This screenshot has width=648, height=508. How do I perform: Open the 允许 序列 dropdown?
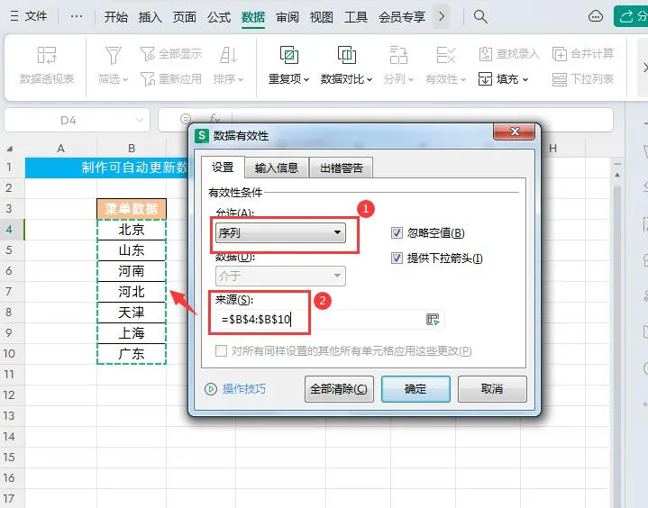[x=280, y=232]
